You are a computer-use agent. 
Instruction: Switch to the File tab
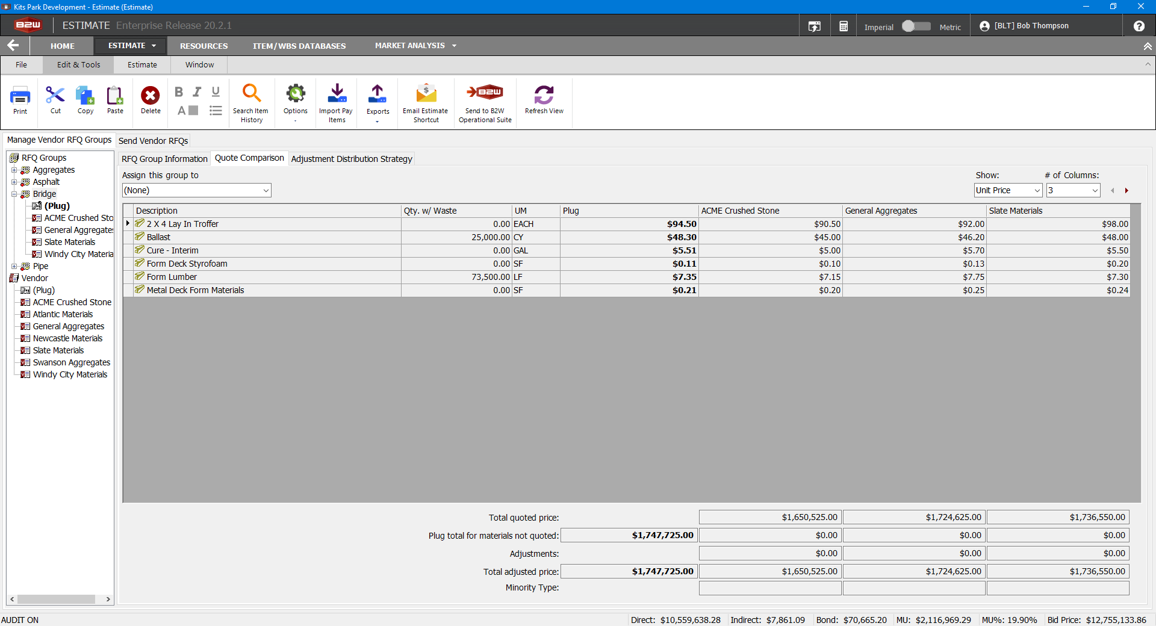tap(21, 65)
